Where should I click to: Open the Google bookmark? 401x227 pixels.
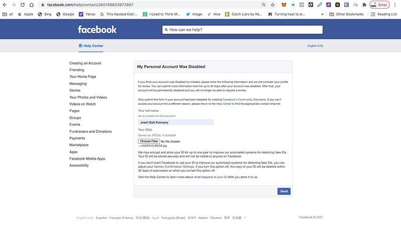click(65, 15)
